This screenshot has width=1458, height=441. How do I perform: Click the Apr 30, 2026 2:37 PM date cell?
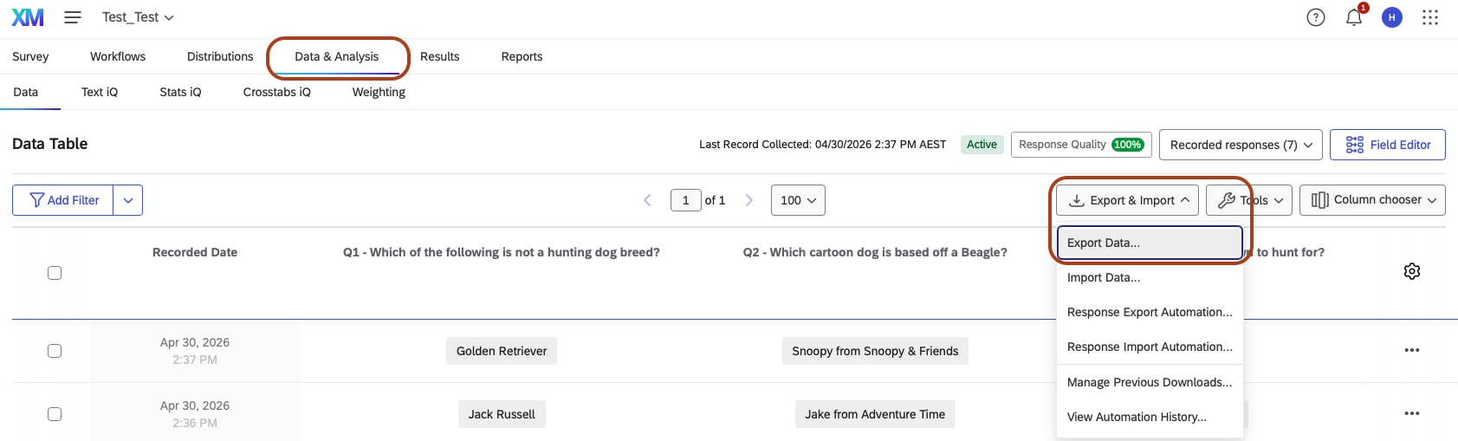tap(195, 351)
